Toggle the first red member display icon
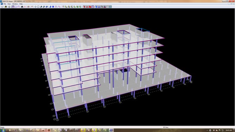This screenshot has width=235, height=132. tap(84, 7)
